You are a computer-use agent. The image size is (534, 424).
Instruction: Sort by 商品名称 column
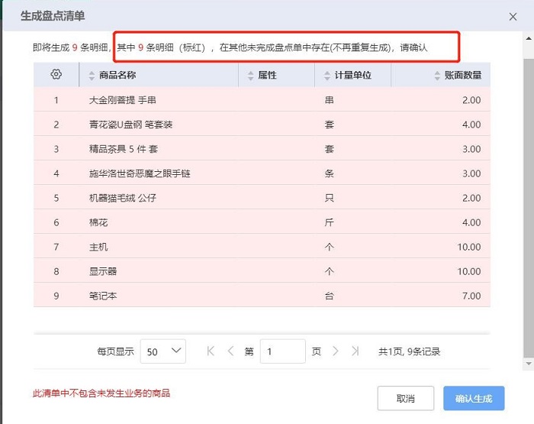(x=92, y=76)
